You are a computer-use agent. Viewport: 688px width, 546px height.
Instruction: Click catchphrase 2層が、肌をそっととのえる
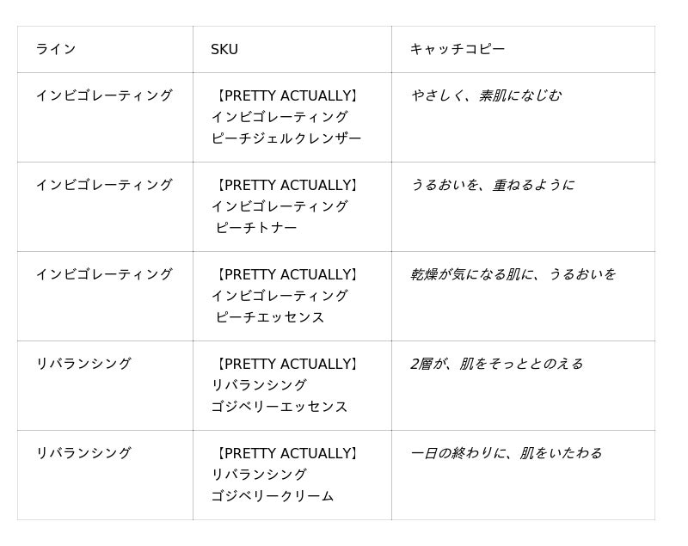497,364
